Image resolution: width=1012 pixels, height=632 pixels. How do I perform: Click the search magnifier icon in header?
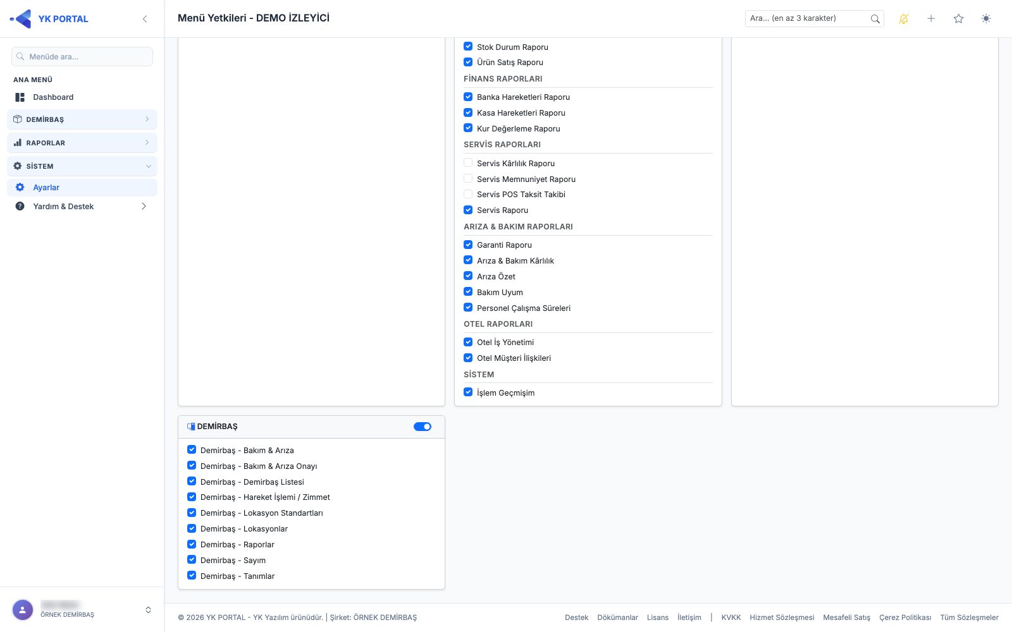pos(875,19)
